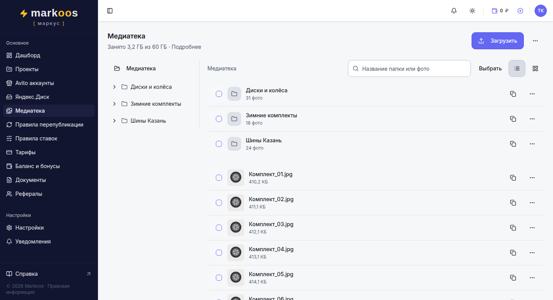Expand Зимние комплекты in the folder tree

tap(114, 104)
